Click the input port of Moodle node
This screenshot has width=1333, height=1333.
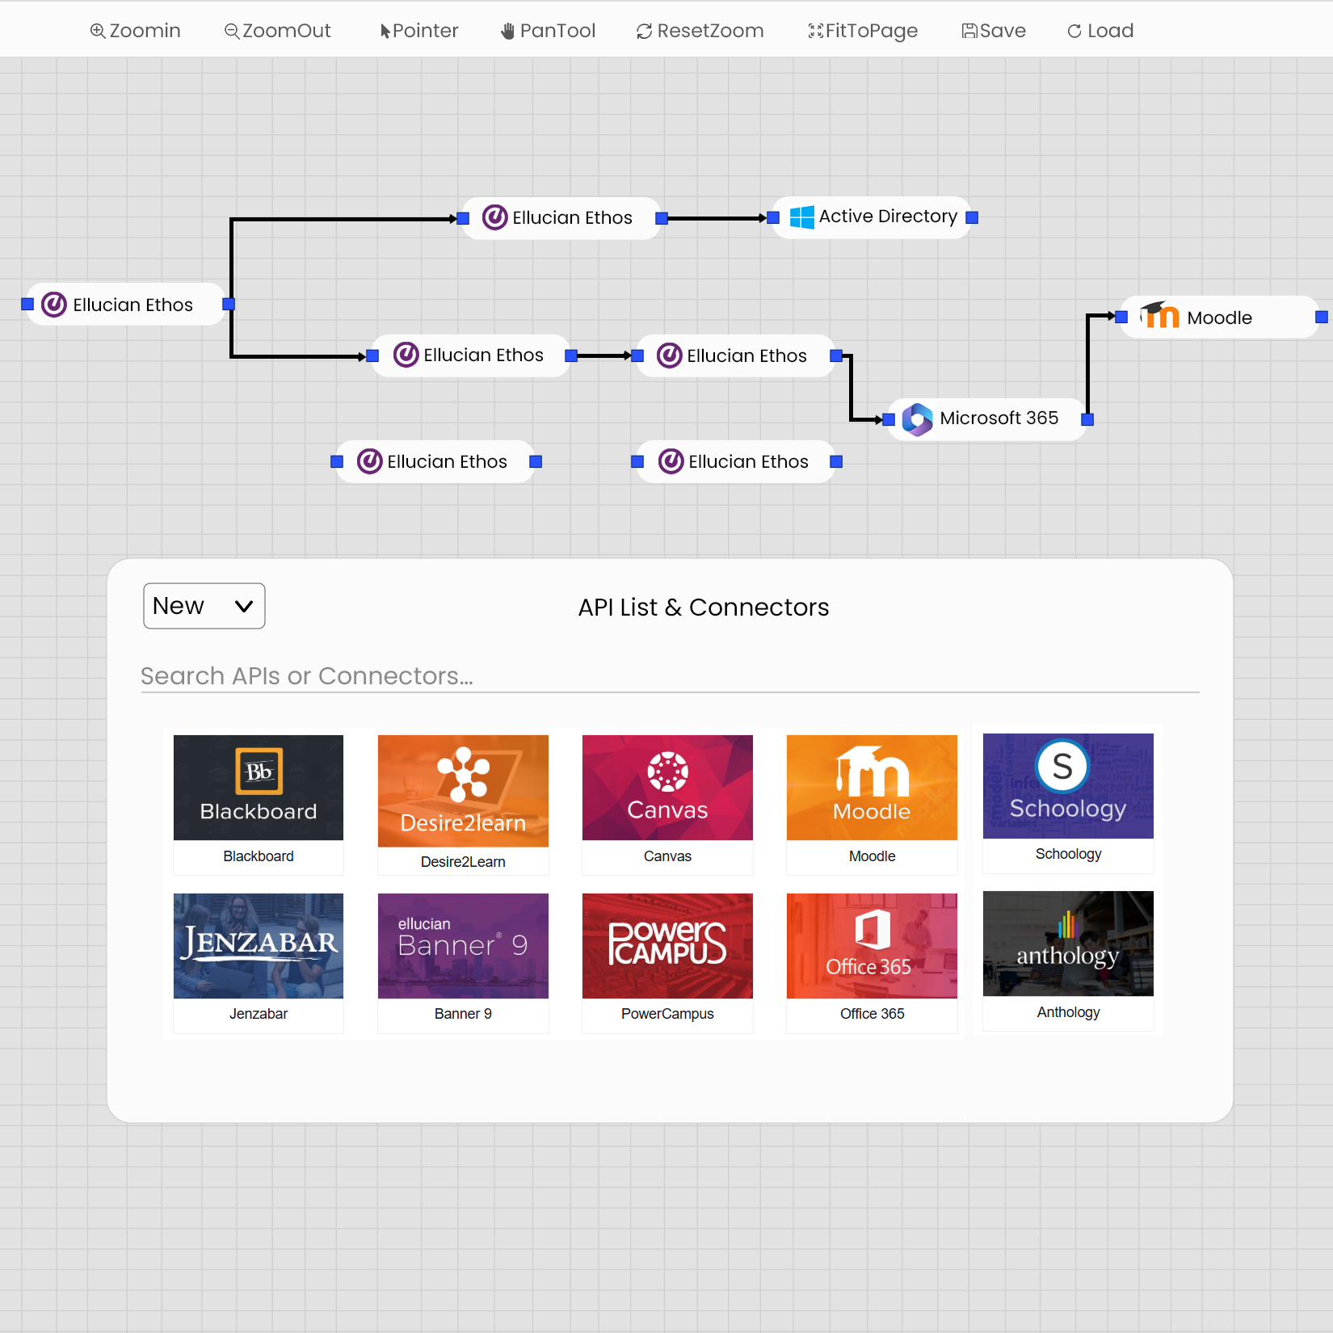1121,317
